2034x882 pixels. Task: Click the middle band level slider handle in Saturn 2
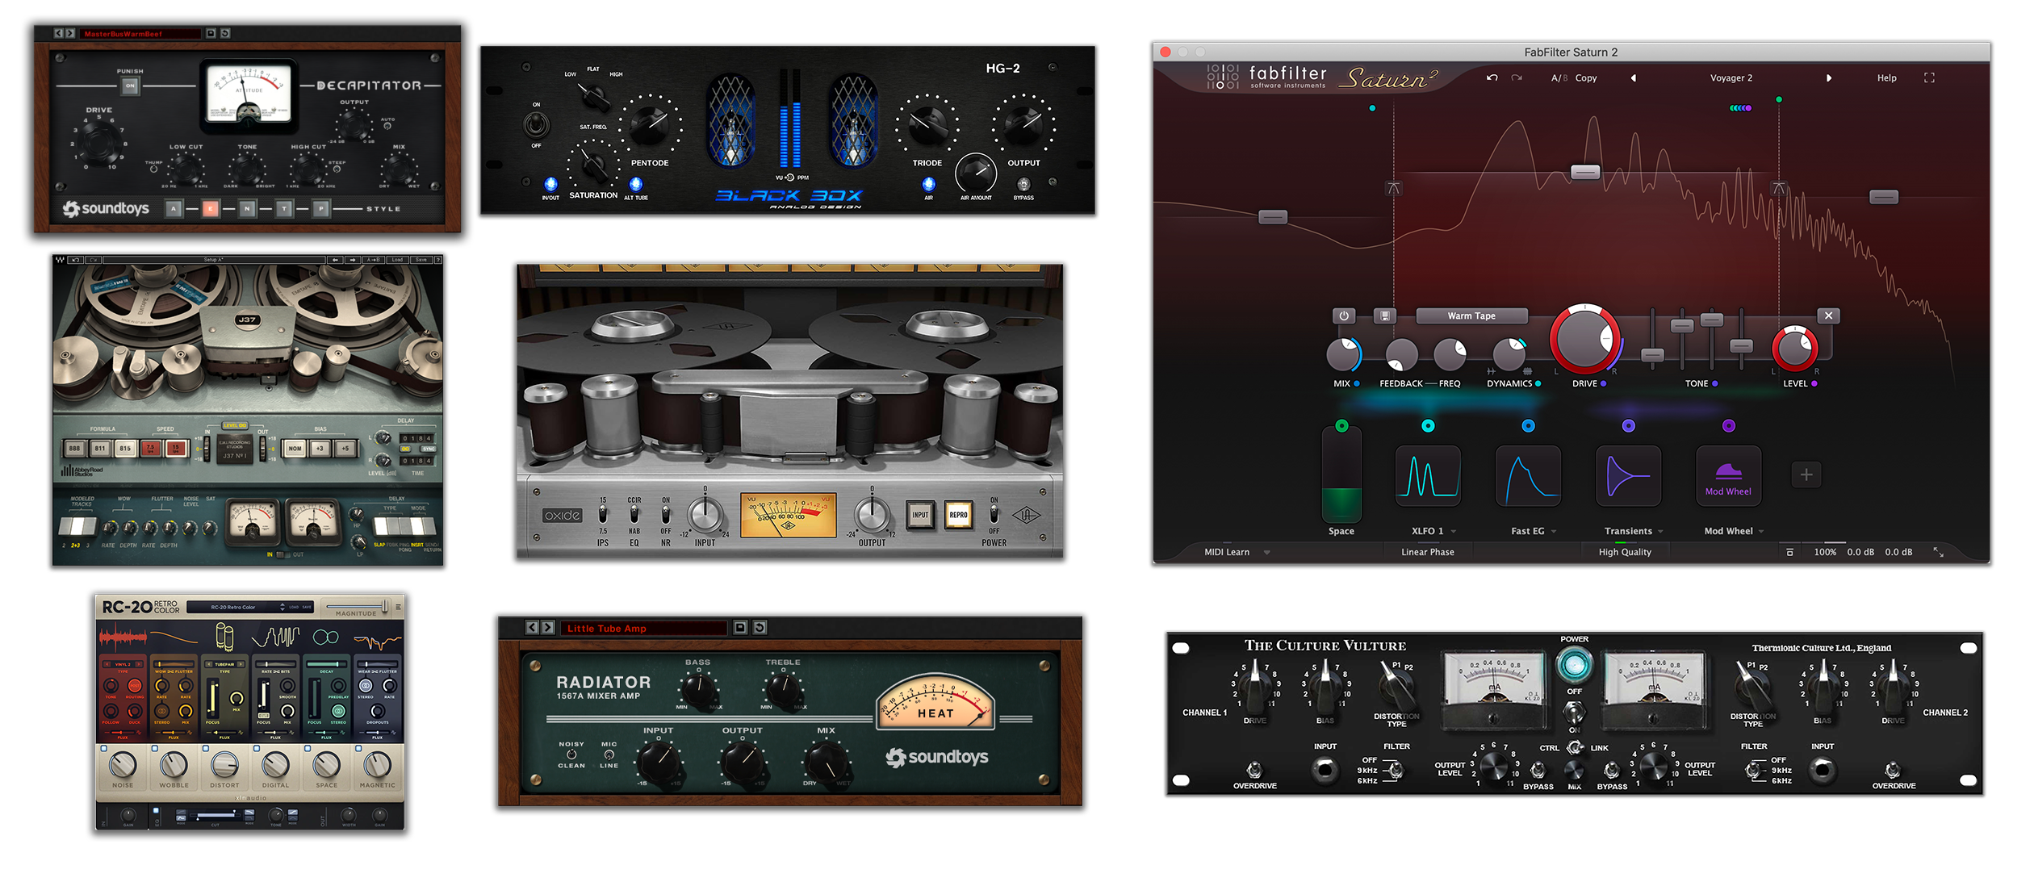1585,172
